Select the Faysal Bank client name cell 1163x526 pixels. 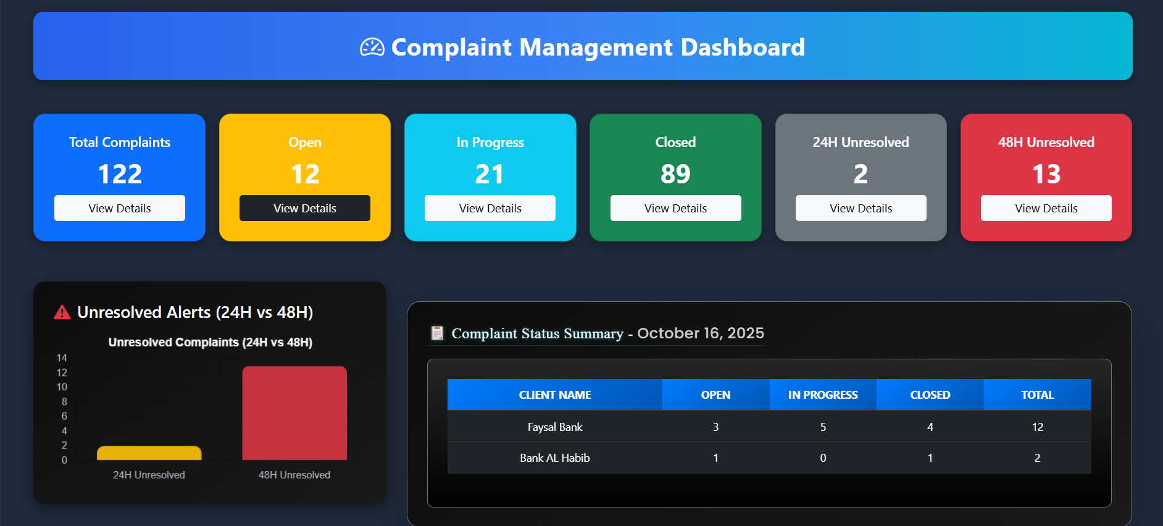(x=555, y=427)
